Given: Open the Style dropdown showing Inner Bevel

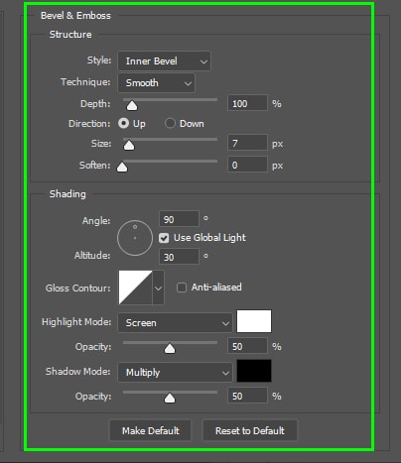Looking at the screenshot, I should [164, 61].
